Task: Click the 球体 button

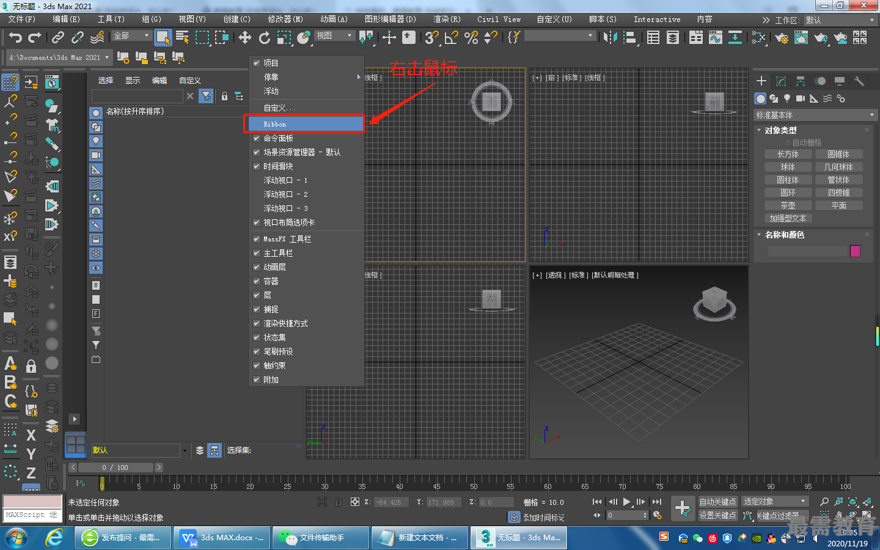Action: pos(788,167)
